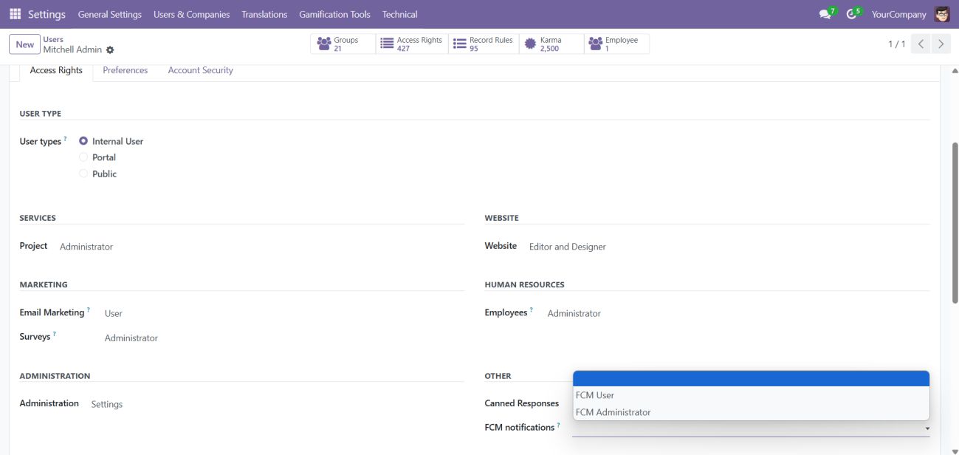Select the Internal User radio button
959x455 pixels.
[83, 141]
